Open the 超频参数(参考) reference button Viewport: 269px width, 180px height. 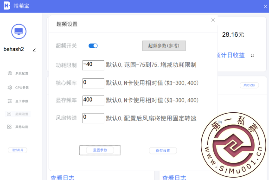[164, 46]
